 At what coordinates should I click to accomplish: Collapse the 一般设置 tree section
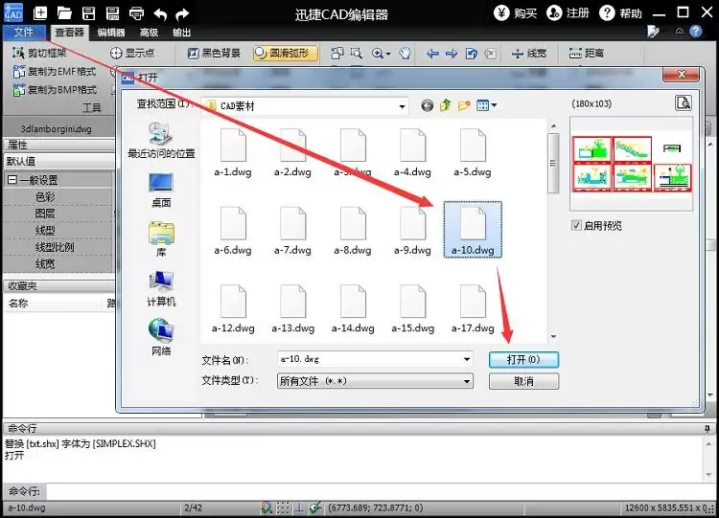click(12, 180)
